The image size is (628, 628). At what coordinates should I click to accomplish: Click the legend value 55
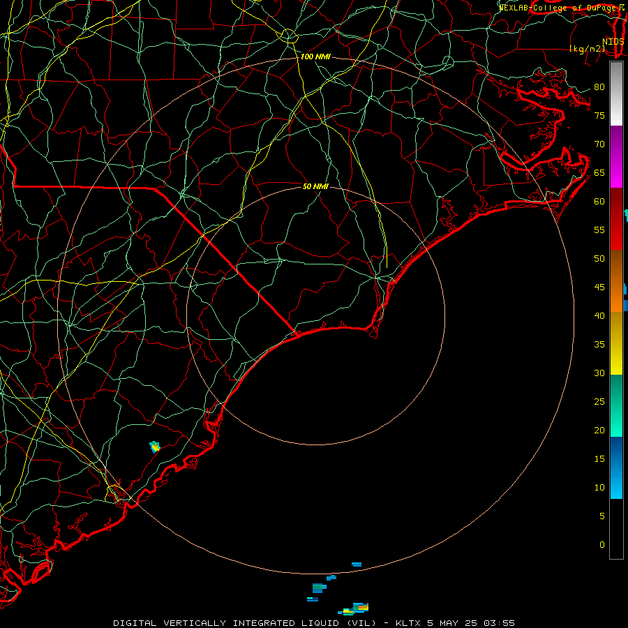click(x=599, y=230)
